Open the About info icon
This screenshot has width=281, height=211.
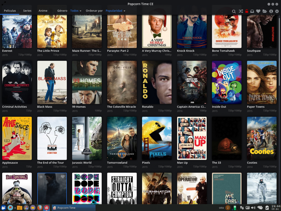pos(271,11)
